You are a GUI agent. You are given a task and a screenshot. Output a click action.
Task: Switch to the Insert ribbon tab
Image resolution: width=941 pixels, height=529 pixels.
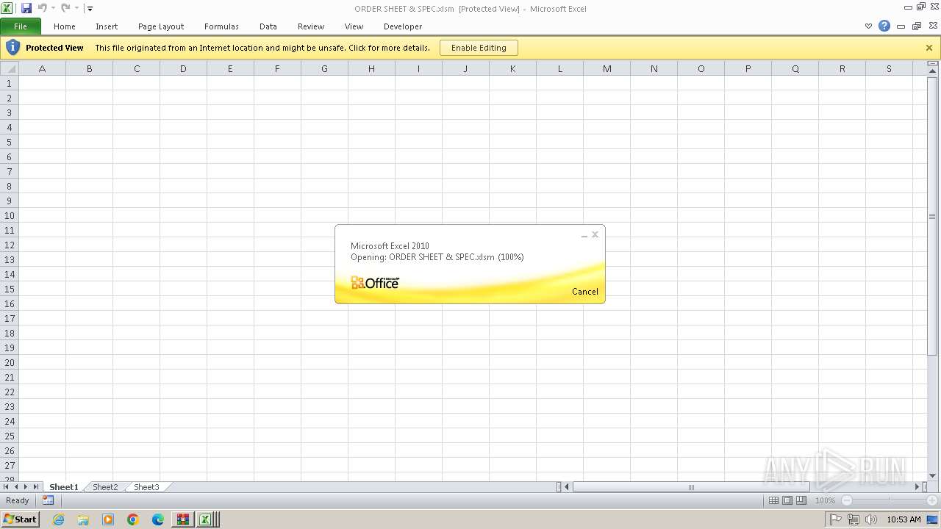point(107,26)
